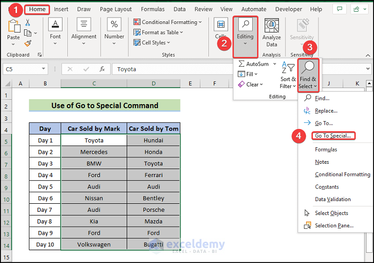Select Conditional Formatting menu entry
Image resolution: width=374 pixels, height=263 pixels.
342,174
